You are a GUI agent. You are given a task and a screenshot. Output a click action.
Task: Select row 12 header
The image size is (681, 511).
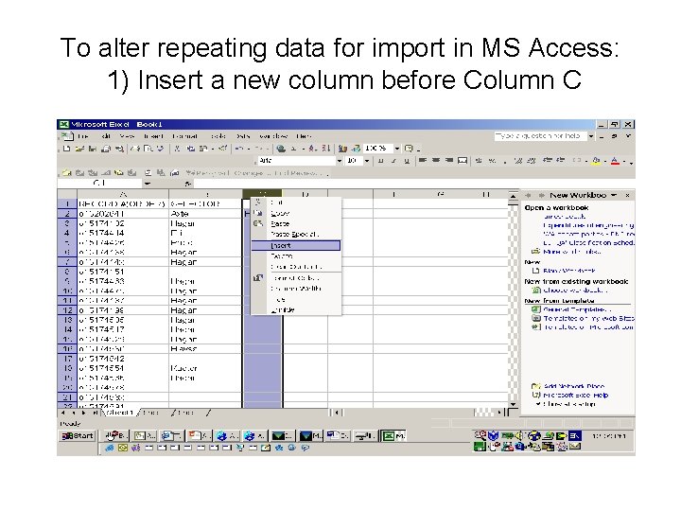[67, 310]
